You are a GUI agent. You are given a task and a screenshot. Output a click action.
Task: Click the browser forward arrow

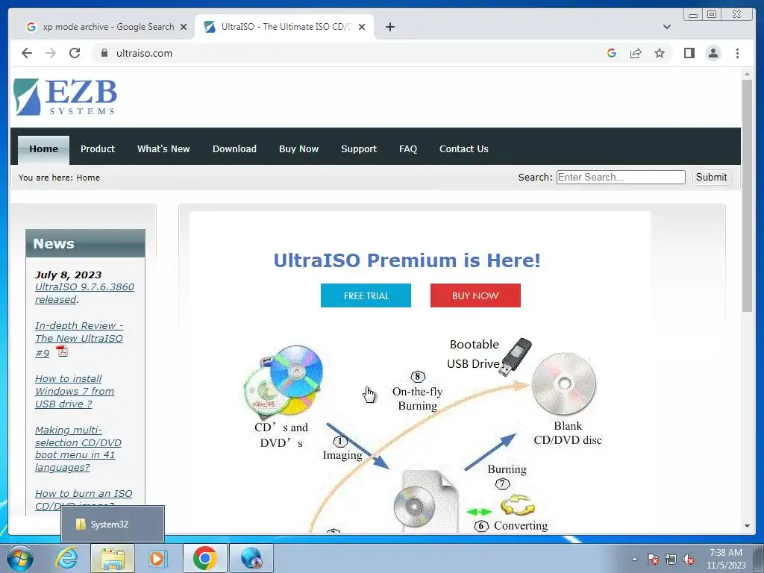pyautogui.click(x=51, y=53)
